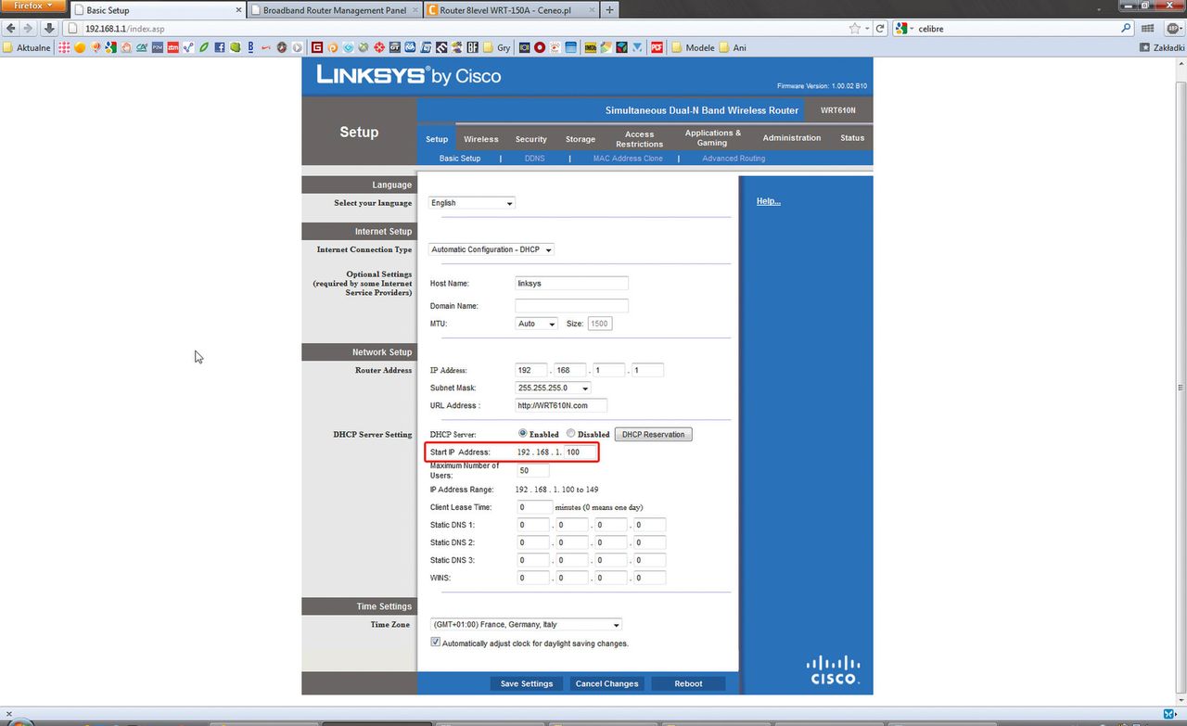Image resolution: width=1187 pixels, height=726 pixels.
Task: Open the Select your language dropdown
Action: point(471,203)
